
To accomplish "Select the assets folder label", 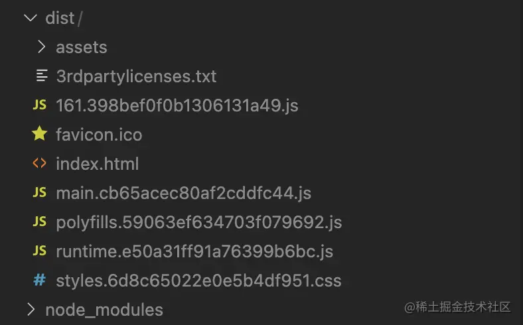I will click(82, 47).
